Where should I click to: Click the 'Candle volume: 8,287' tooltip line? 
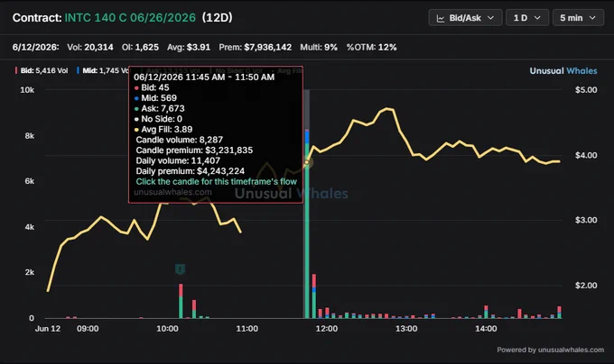coord(180,140)
